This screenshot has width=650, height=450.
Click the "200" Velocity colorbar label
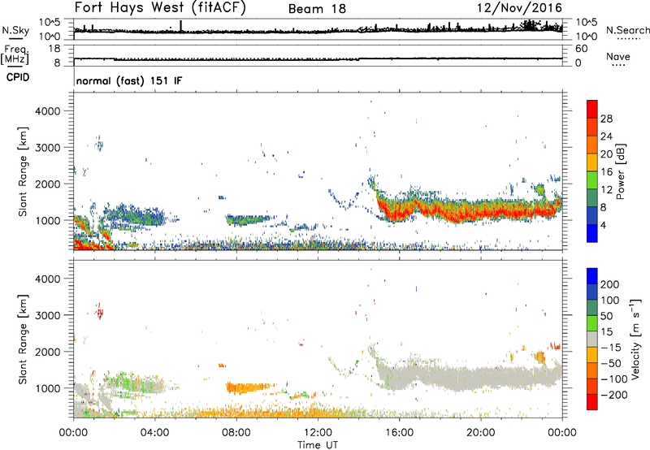point(610,284)
